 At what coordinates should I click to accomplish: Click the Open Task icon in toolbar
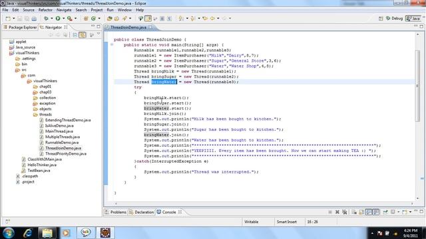117,19
